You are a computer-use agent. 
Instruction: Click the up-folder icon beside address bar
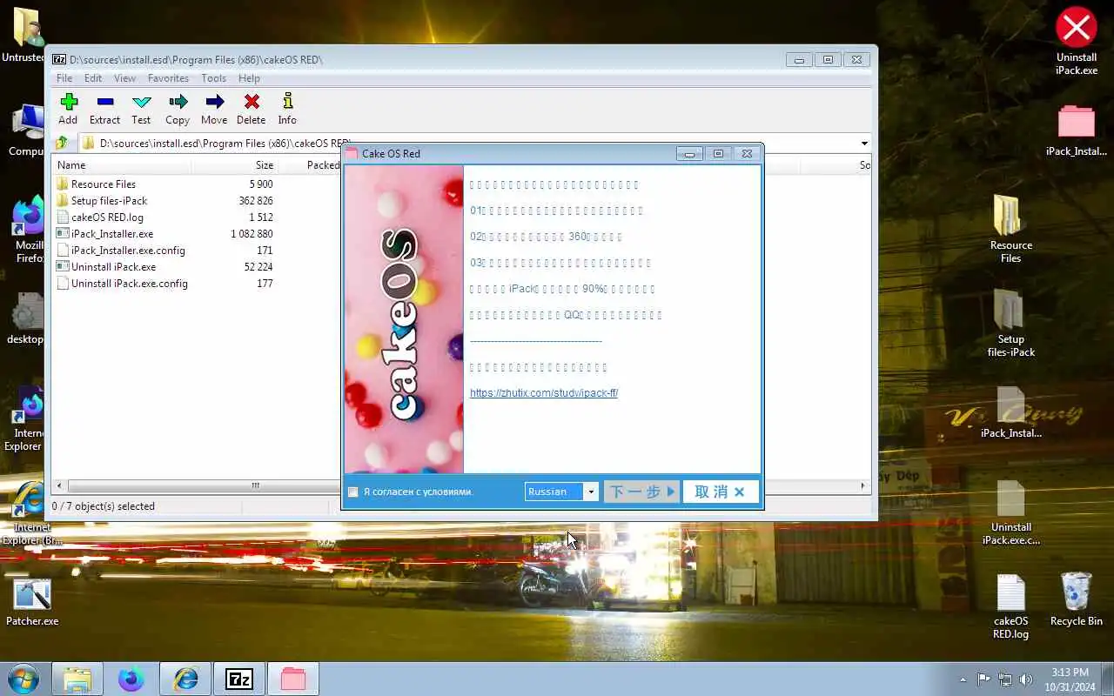(61, 143)
